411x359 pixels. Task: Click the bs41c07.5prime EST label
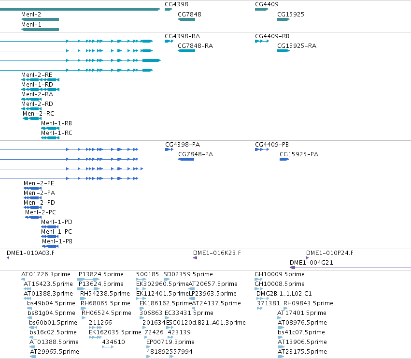[301, 332]
